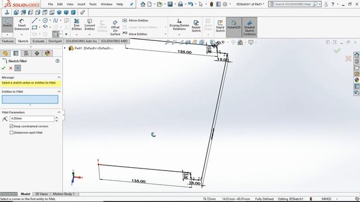Open the FeatureManager Design Tree tab
Screen dimensions: 360x202
[6, 53]
